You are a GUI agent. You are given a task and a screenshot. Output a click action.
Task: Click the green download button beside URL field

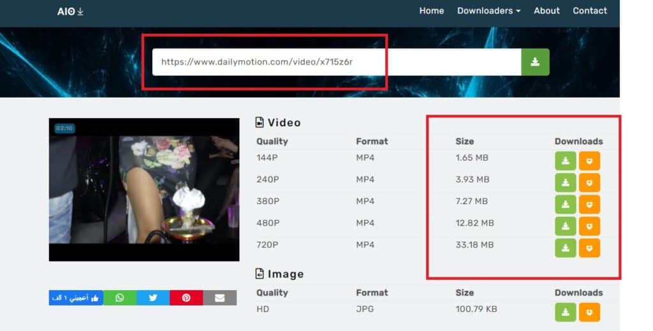[x=535, y=62]
